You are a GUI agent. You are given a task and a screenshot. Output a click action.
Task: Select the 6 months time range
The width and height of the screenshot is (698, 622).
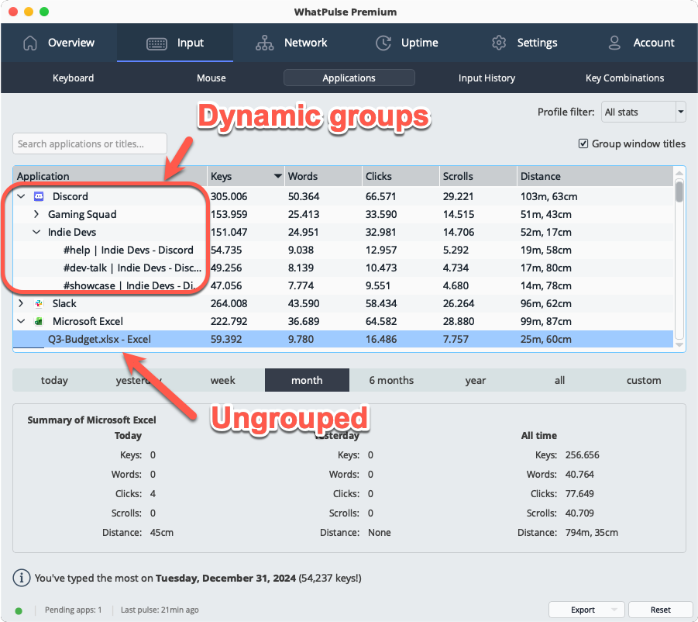point(391,380)
